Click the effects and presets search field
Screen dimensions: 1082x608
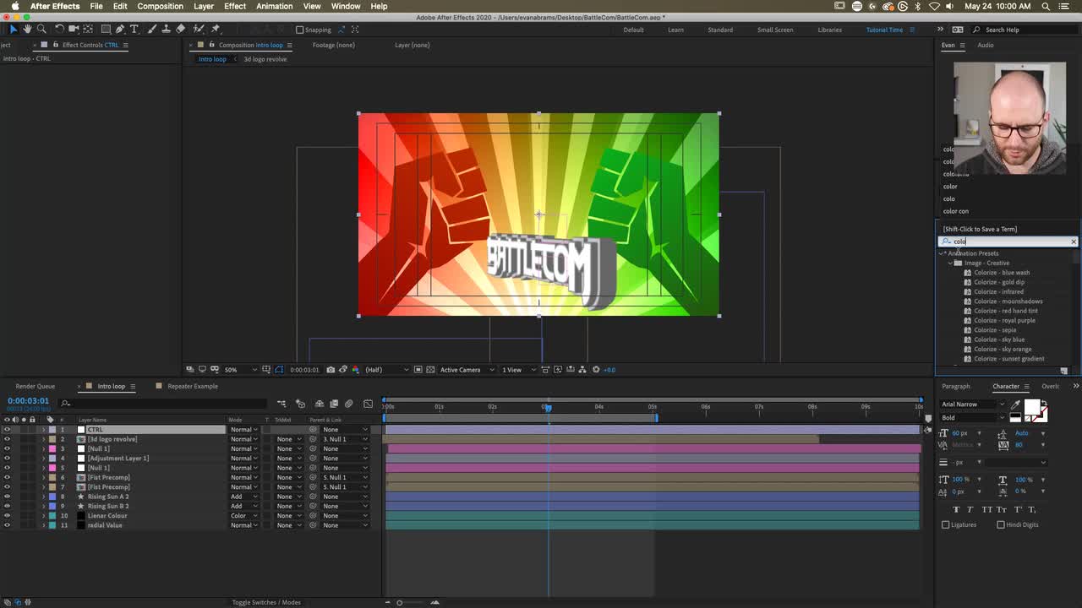click(x=1009, y=242)
